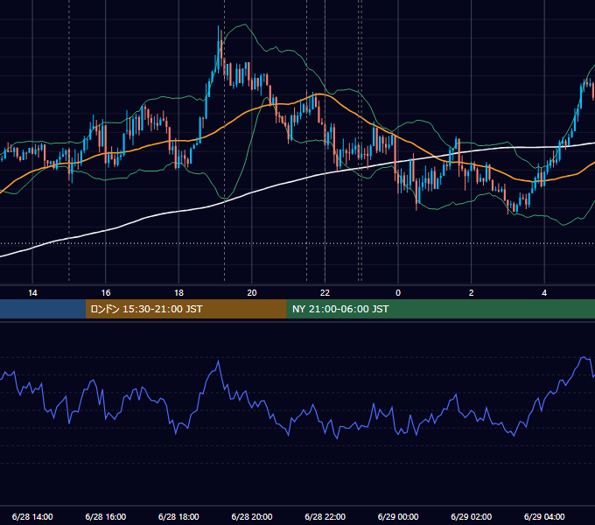
Task: Click the 6/28 18:00 date label
Action: click(178, 516)
